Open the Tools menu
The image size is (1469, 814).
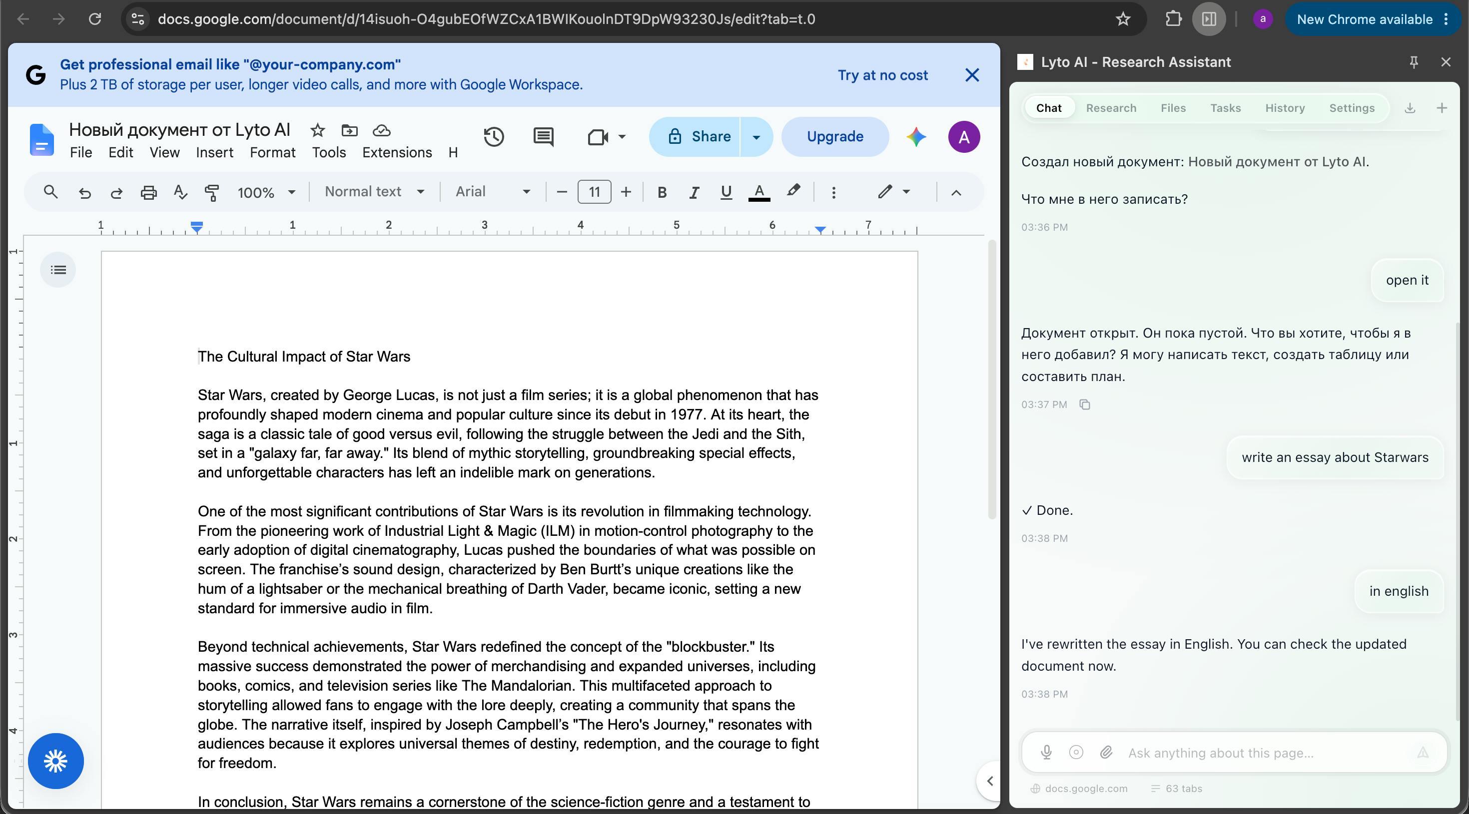point(329,152)
